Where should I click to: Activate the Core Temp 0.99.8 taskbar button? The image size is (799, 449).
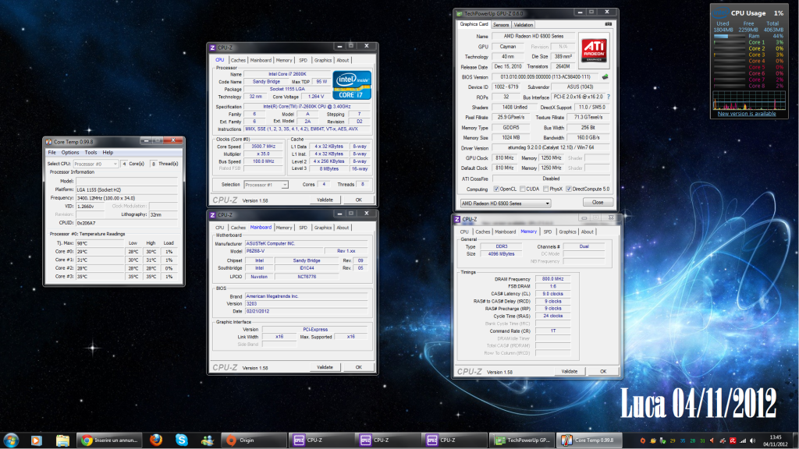[588, 440]
